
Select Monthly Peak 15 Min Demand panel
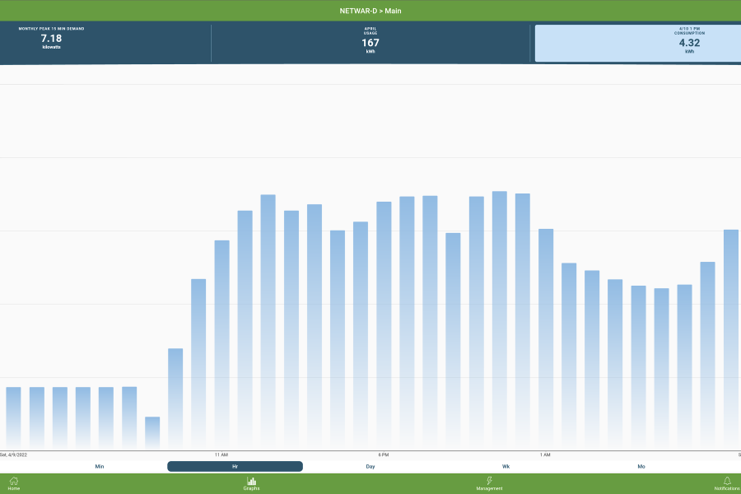click(x=52, y=43)
